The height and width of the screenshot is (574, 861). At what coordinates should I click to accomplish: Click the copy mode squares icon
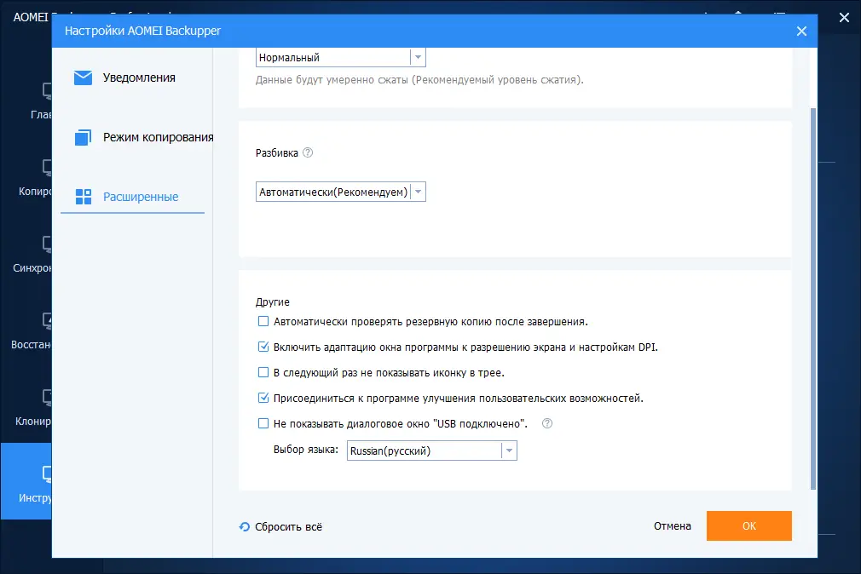(x=83, y=137)
